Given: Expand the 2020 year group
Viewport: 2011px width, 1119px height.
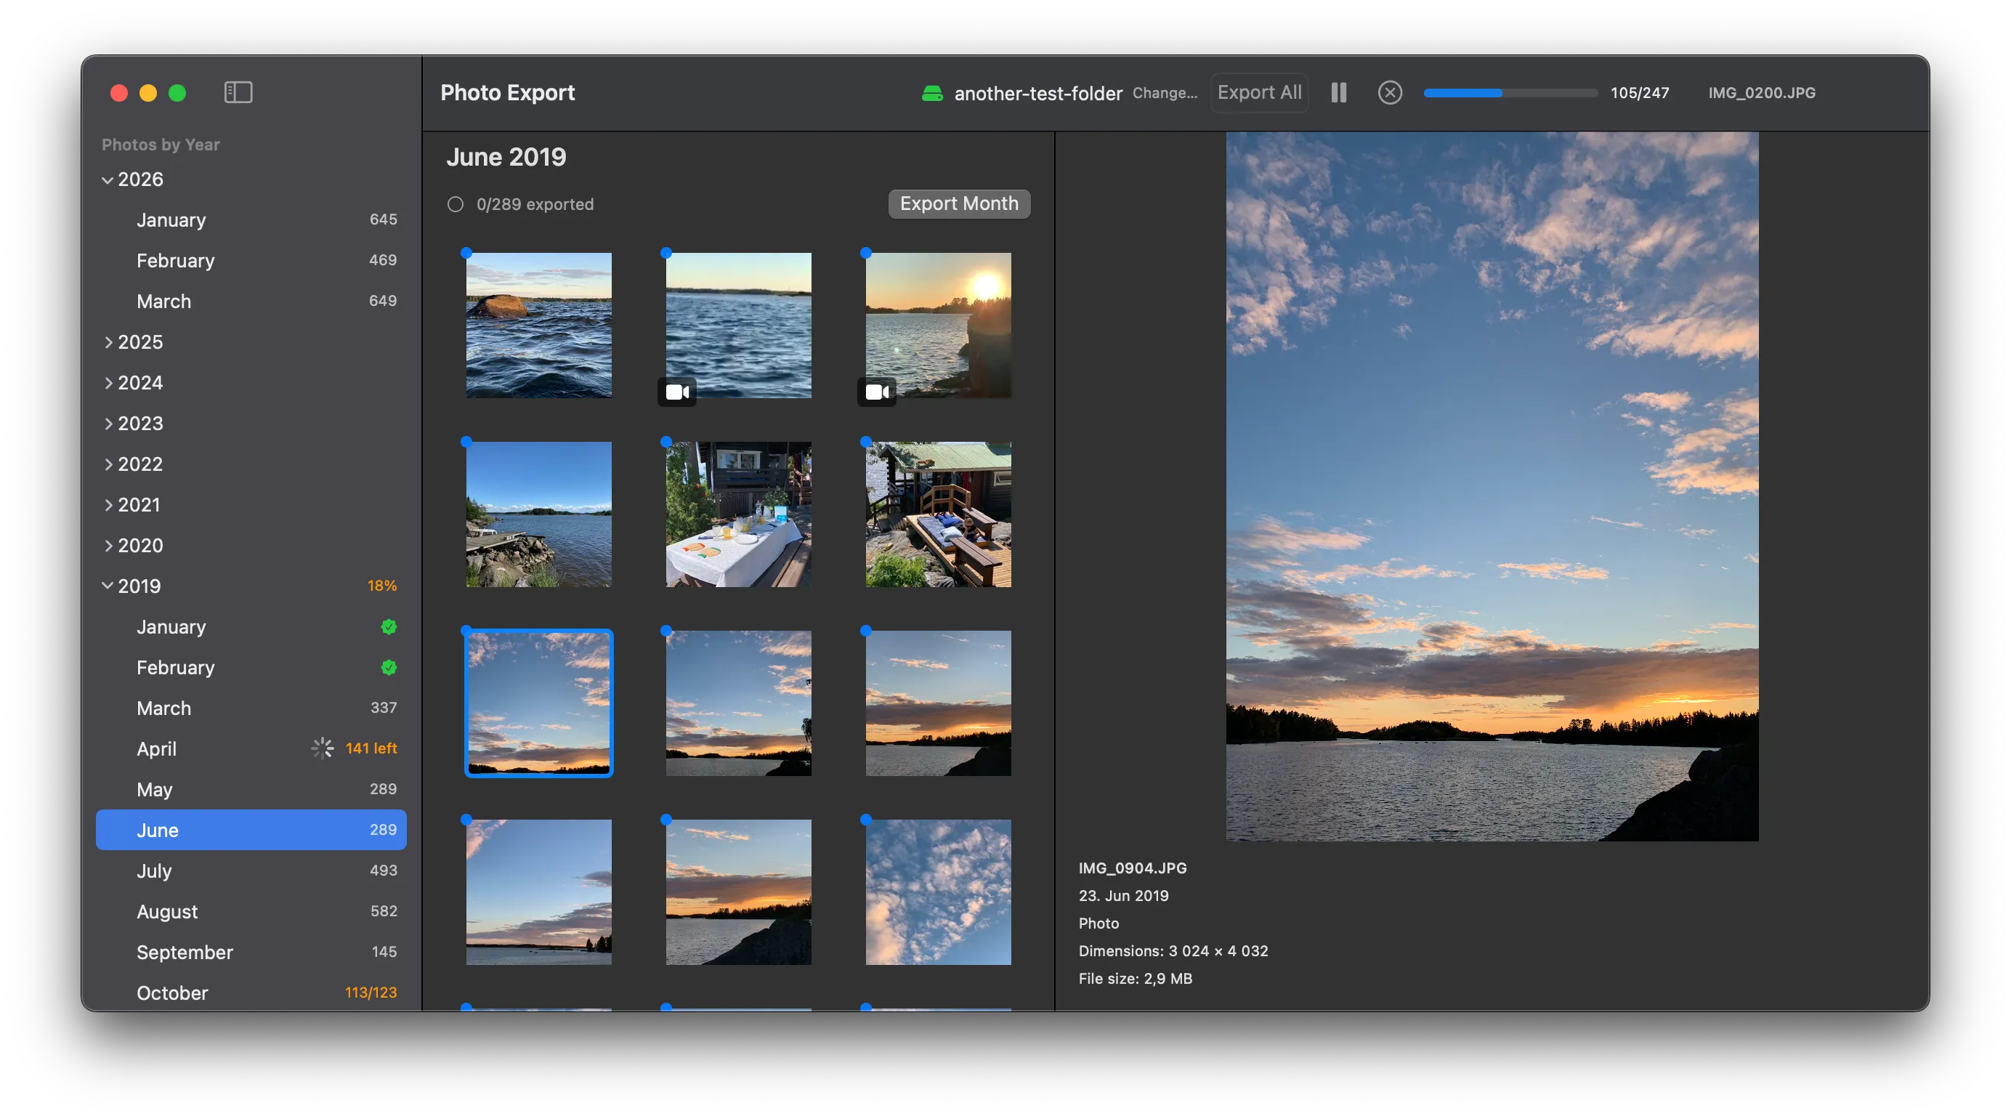Looking at the screenshot, I should [x=108, y=545].
